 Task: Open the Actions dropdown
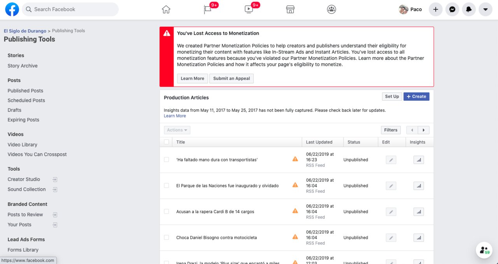tap(177, 130)
